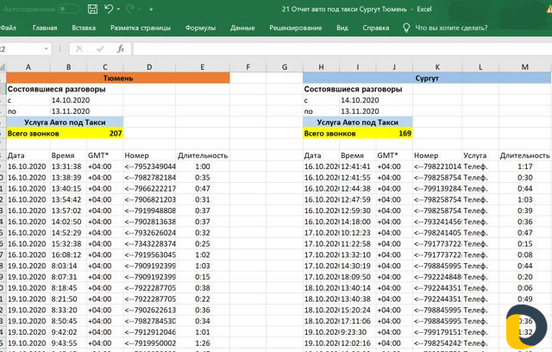Screen dimensions: 552x352
Task: Select column A header
Action: 28,67
